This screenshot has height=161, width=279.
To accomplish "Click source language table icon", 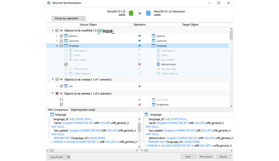I will coord(66,46).
